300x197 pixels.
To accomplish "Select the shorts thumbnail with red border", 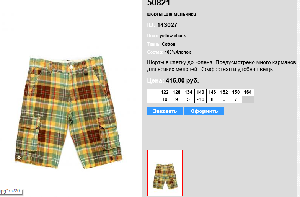I will (x=165, y=173).
